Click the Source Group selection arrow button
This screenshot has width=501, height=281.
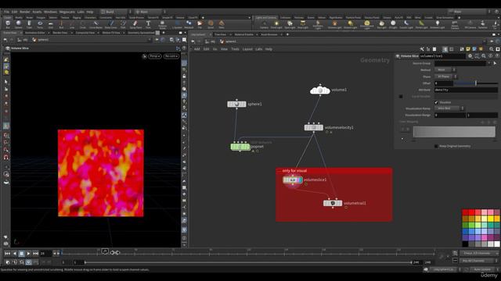495,63
